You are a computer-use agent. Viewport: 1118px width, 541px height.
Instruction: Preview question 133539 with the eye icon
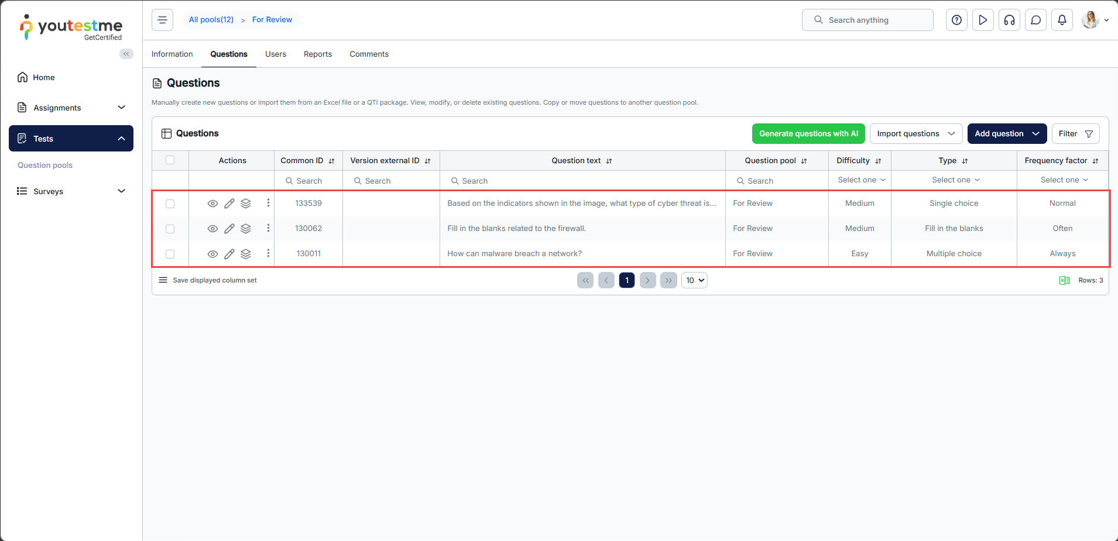[x=212, y=204]
